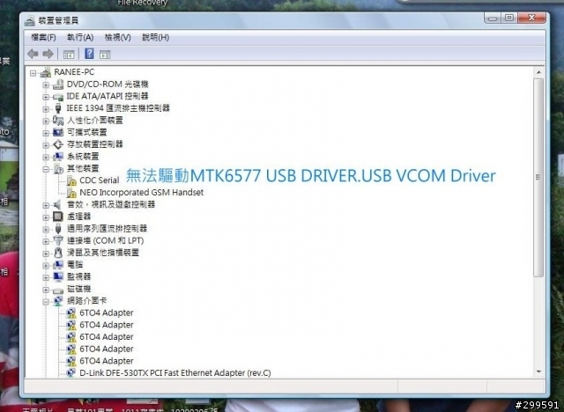Open the 檔案(F) menu
564x412 pixels.
pyautogui.click(x=43, y=37)
